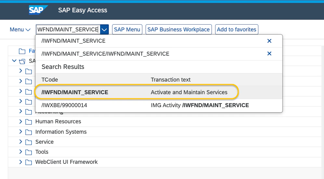The image size is (324, 179).
Task: Select Service tree item
Action: (45, 142)
